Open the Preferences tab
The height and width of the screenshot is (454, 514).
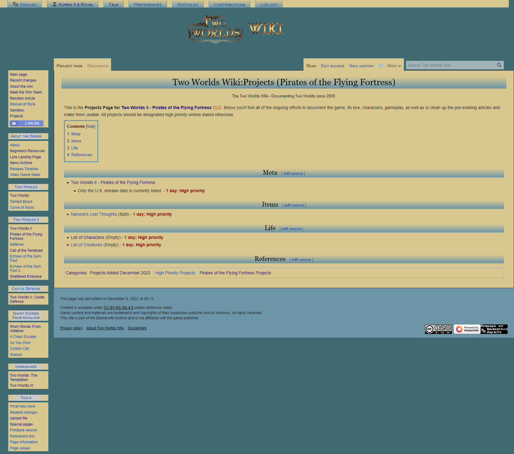click(147, 5)
